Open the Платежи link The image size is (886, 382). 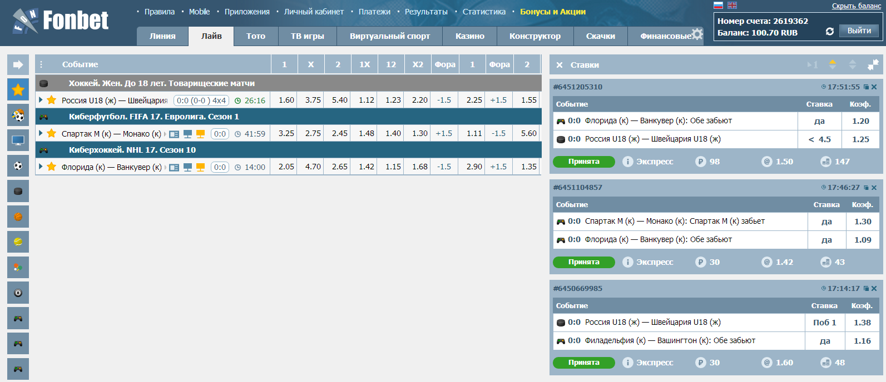coord(374,12)
